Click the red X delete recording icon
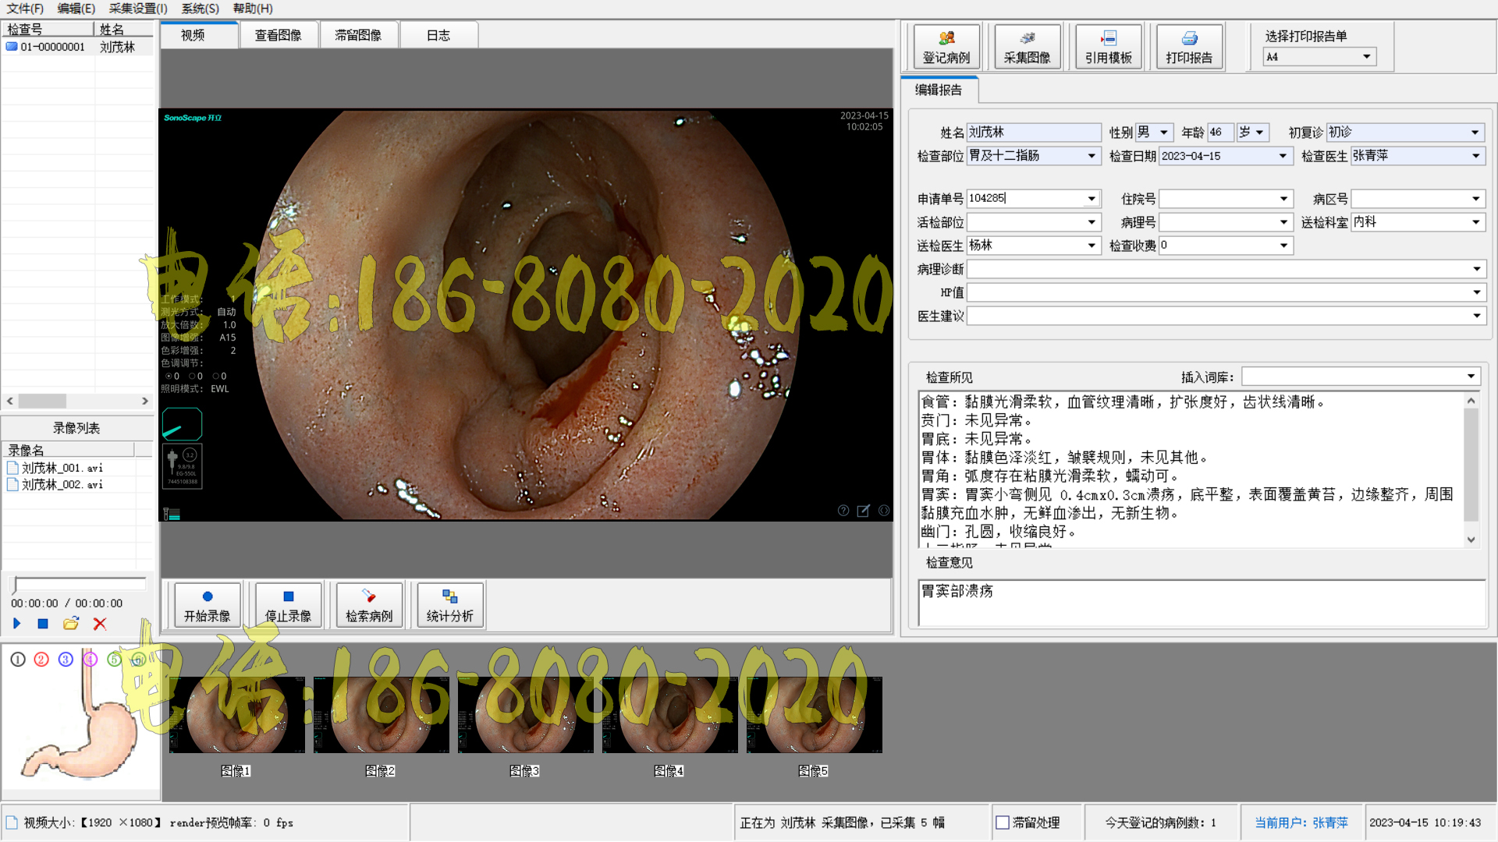The height and width of the screenshot is (842, 1498). (100, 624)
